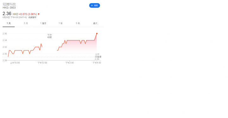Click the +0.070 (3.06%) change value
This screenshot has height=118, width=228.
tap(28, 14)
